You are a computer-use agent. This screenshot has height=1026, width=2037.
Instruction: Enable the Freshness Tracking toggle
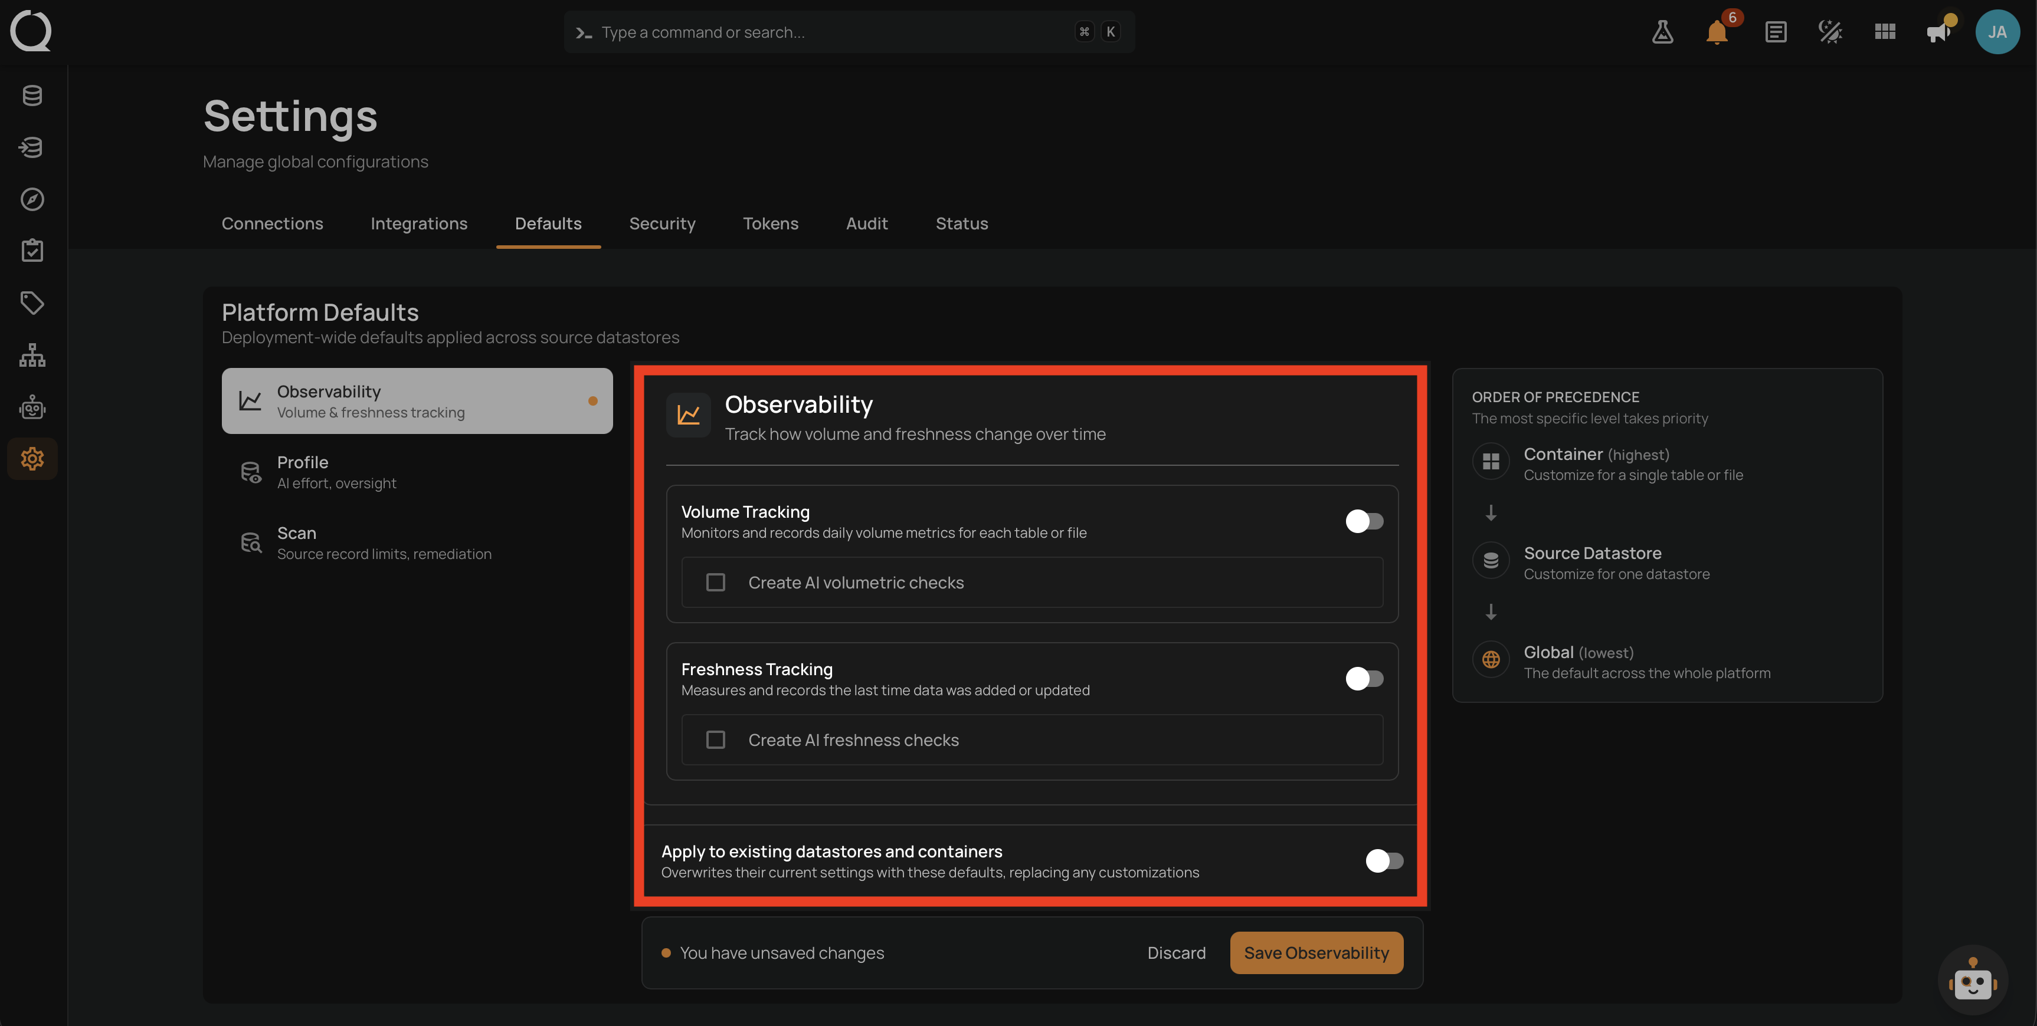pyautogui.click(x=1364, y=678)
